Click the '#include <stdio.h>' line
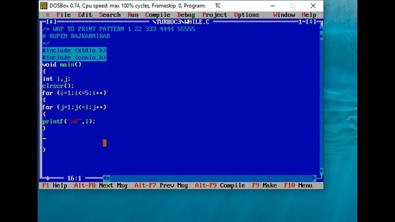 point(74,51)
